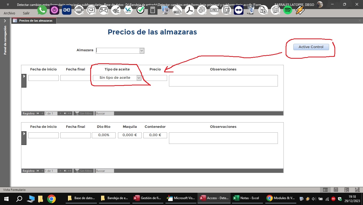Launch the TeamViewer icon
This screenshot has width=363, height=205.
[x=239, y=10]
